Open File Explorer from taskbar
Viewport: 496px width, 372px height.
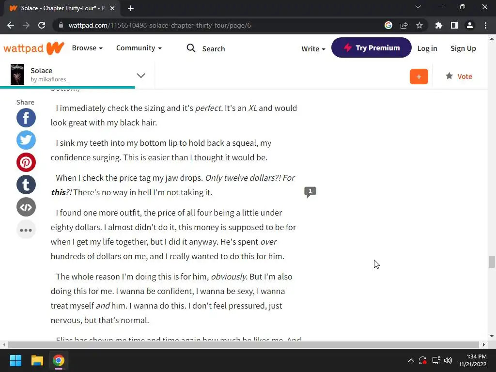(x=37, y=360)
